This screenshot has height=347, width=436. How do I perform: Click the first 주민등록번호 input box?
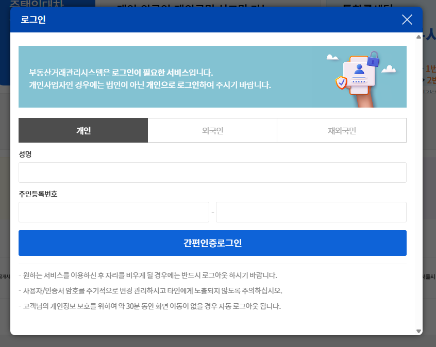114,212
